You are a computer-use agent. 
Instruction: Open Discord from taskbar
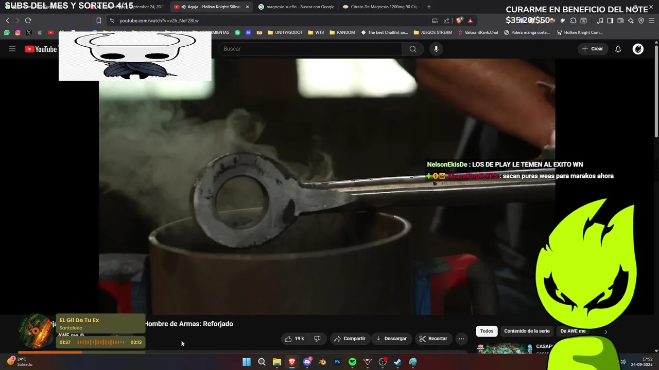[x=307, y=362]
